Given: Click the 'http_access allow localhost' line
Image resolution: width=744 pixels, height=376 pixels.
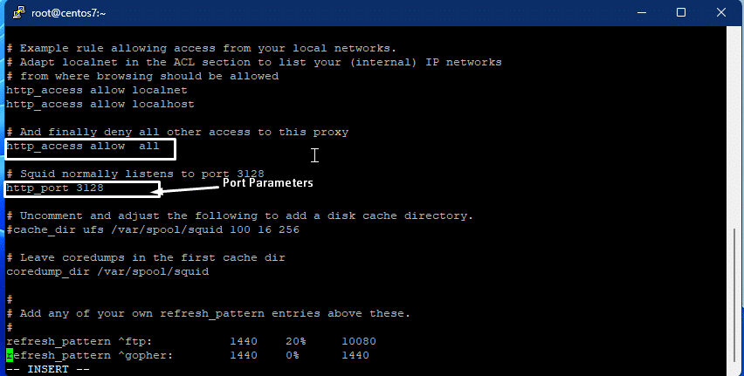Looking at the screenshot, I should pyautogui.click(x=100, y=104).
